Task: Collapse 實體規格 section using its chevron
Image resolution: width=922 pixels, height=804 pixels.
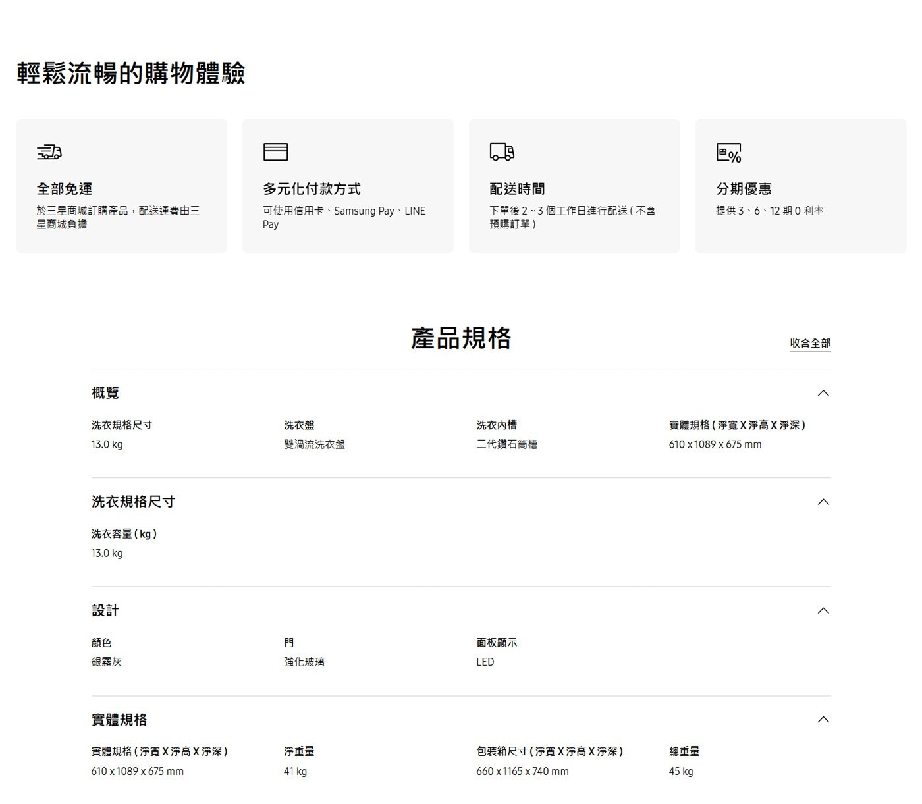Action: pos(823,719)
